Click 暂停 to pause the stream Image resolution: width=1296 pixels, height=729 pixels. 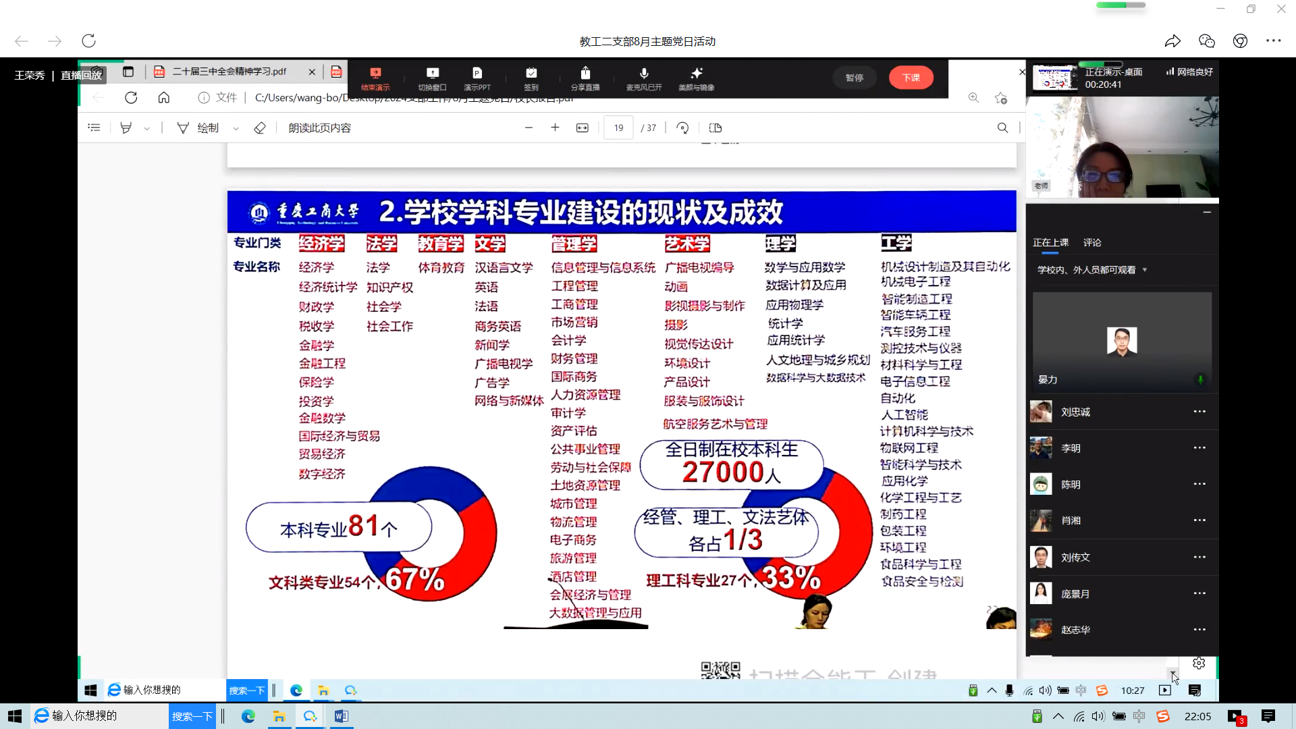coord(855,78)
